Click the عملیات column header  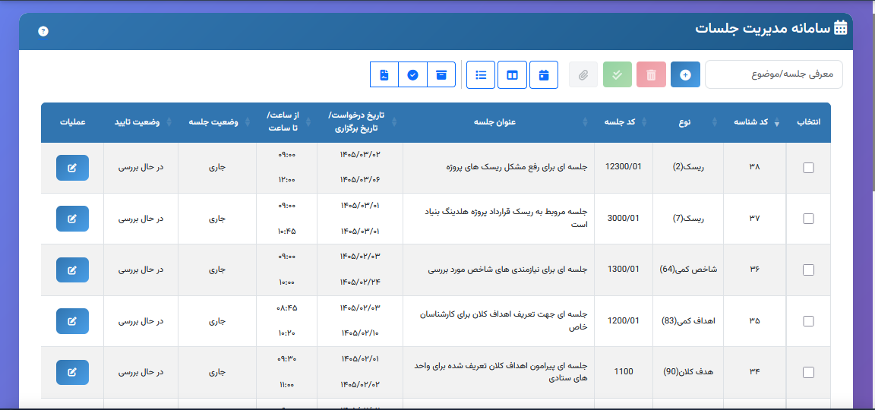click(x=73, y=122)
